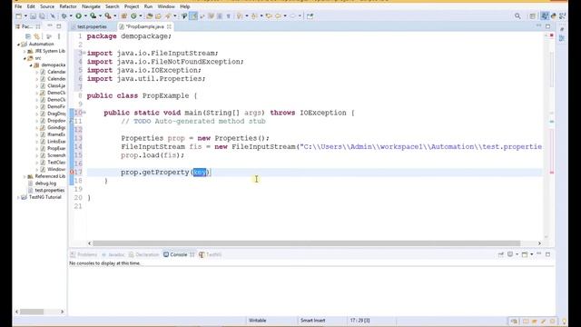Maximize the Package Explorer panel
Screen dimensions: 581x327
[59, 26]
